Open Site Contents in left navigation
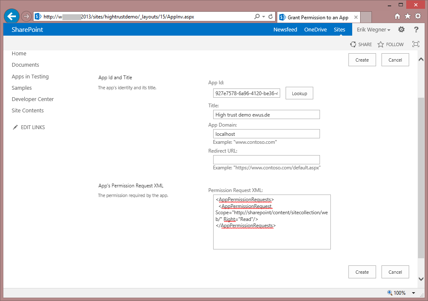428x301 pixels. (28, 111)
